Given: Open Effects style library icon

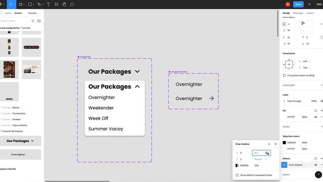Looking at the screenshot, I should pyautogui.click(x=315, y=158).
